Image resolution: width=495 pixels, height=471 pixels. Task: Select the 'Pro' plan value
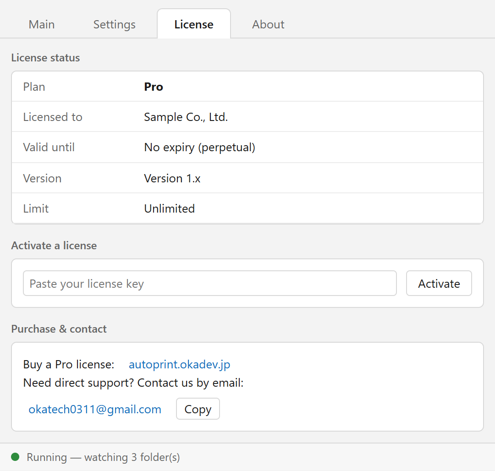(x=154, y=87)
